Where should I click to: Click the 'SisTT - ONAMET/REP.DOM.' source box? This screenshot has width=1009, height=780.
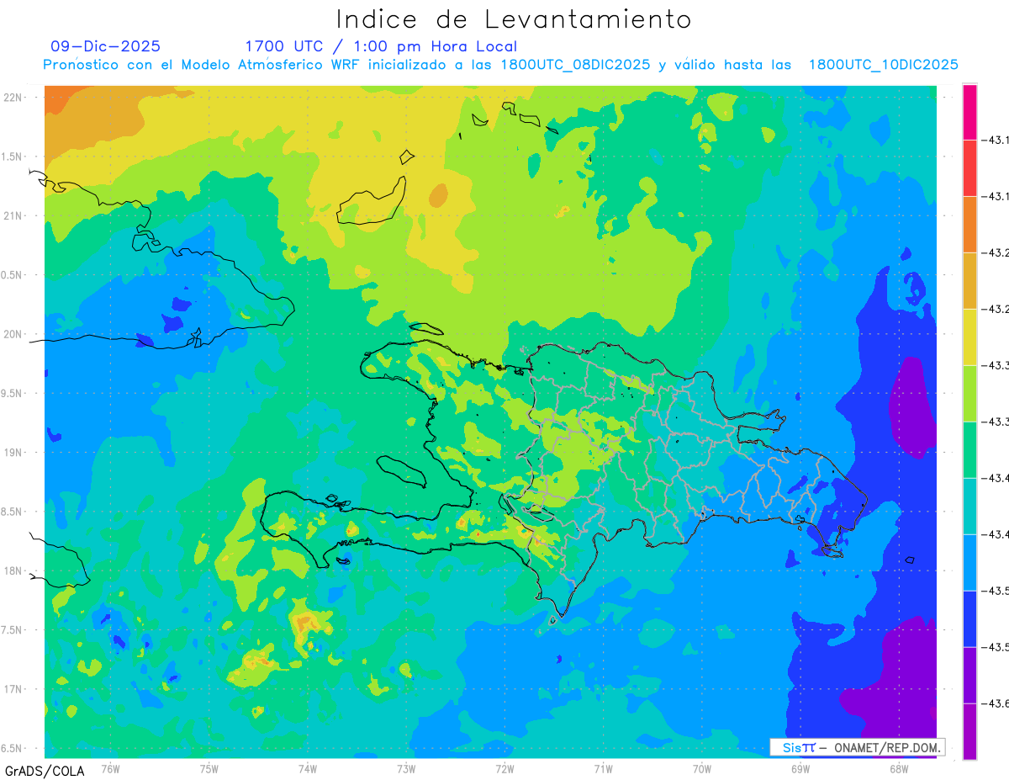coord(858,747)
